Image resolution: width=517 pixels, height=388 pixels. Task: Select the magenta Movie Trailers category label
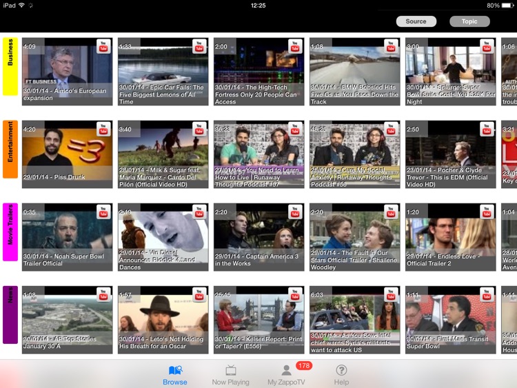[x=10, y=232]
